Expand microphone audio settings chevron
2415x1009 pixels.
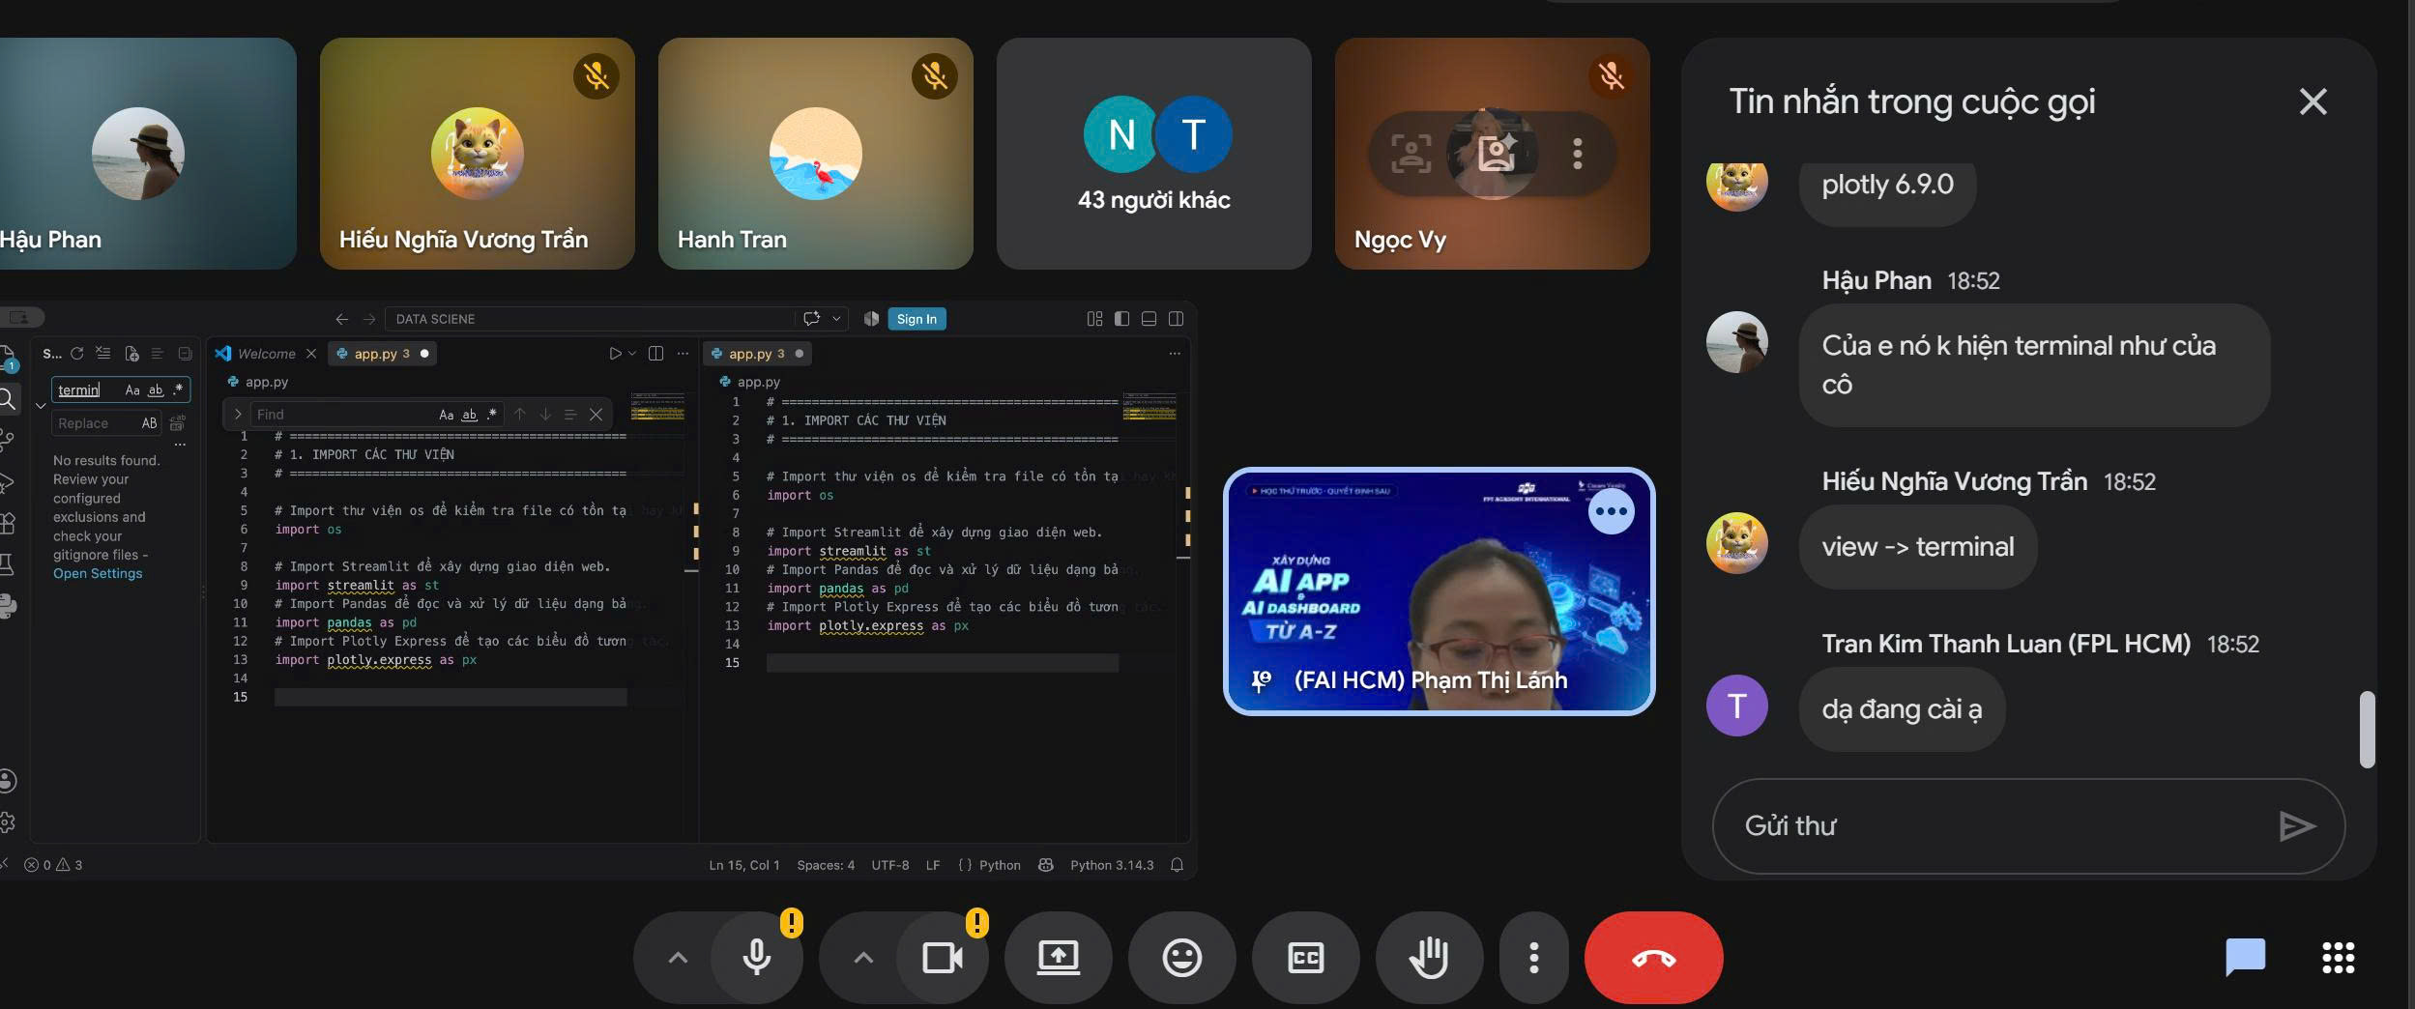coord(679,958)
